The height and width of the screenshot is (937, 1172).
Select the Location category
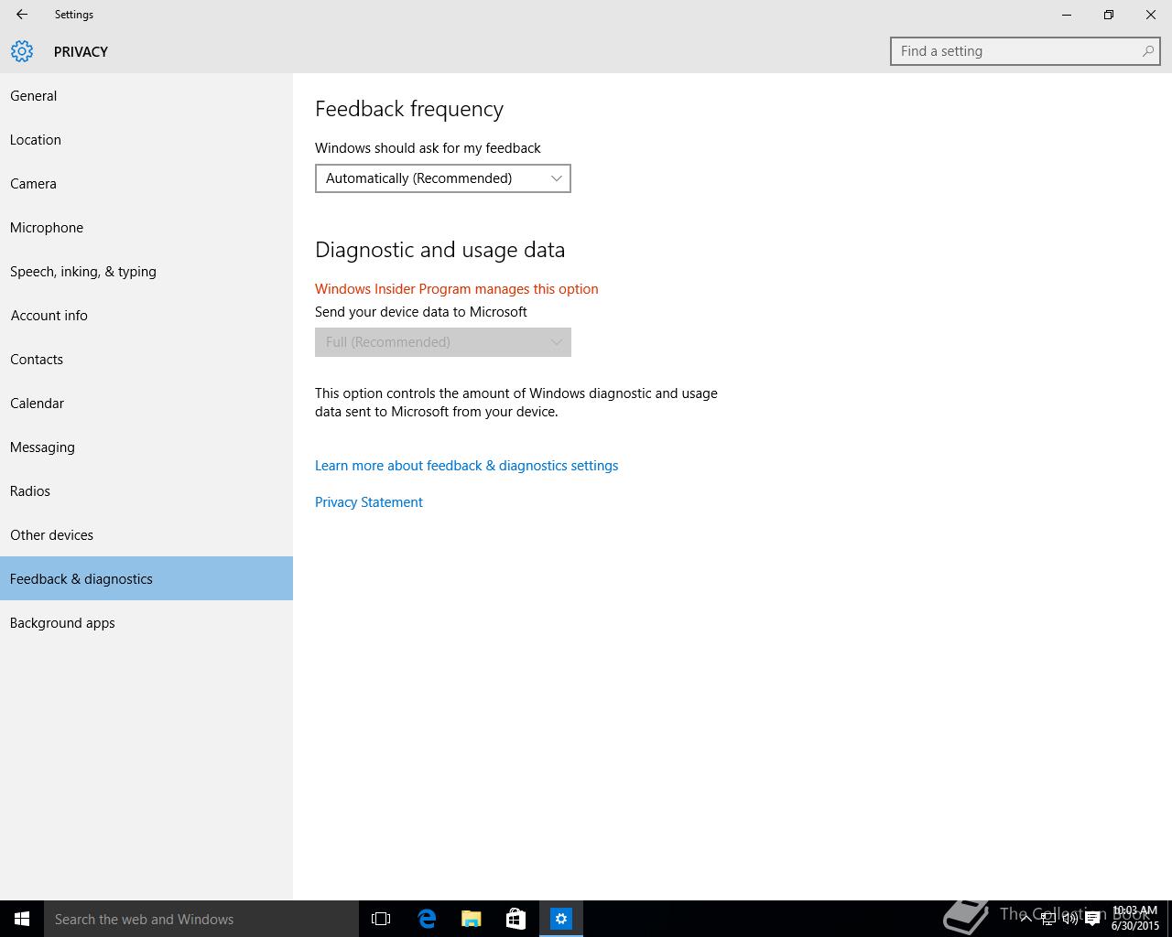[146, 140]
